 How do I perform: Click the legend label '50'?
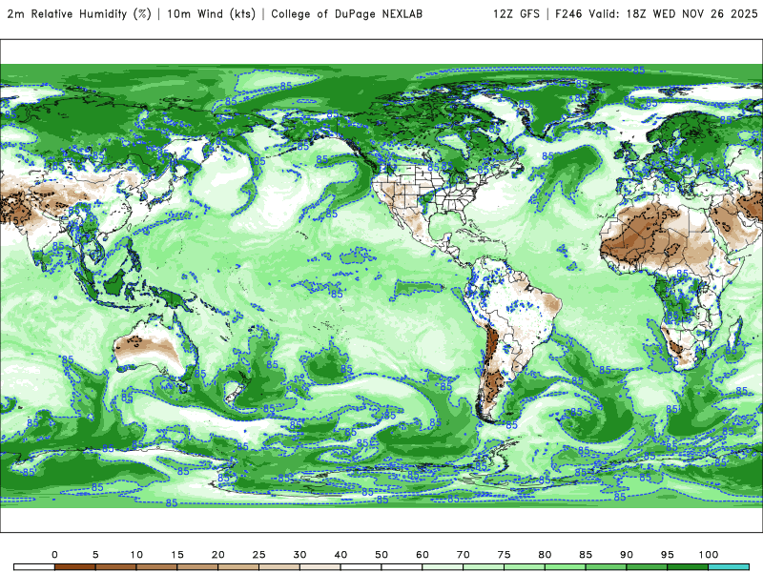(x=381, y=555)
